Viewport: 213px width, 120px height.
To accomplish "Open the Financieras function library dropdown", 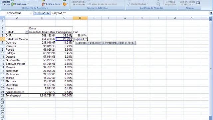I will click(x=20, y=4).
